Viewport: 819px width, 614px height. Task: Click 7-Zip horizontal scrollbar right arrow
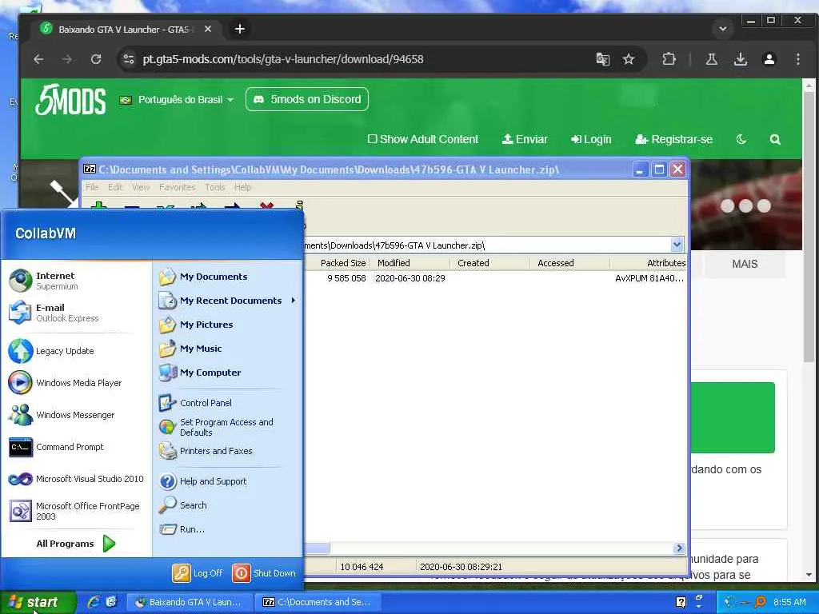click(679, 548)
